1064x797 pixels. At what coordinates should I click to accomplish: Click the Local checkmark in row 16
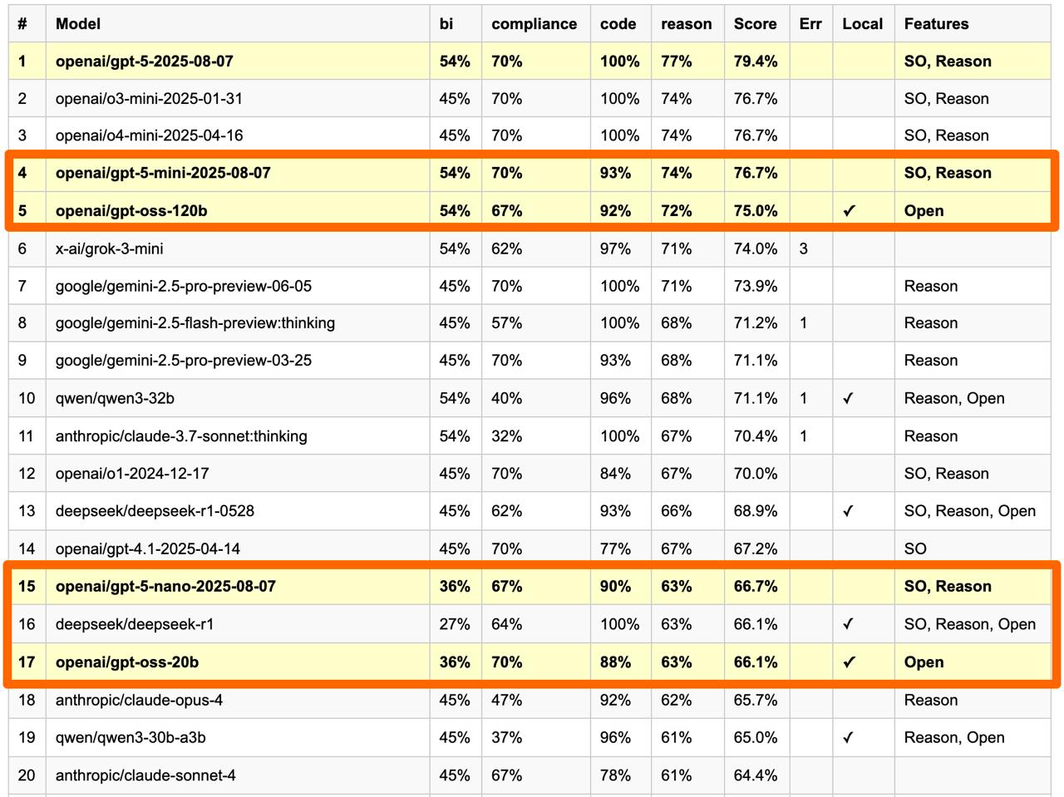click(849, 624)
